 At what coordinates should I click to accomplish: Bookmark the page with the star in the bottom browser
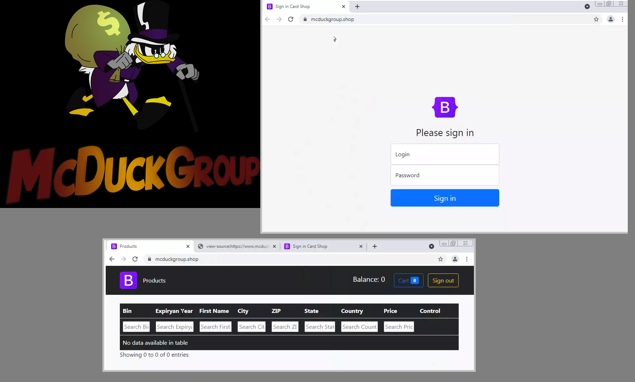pyautogui.click(x=441, y=259)
